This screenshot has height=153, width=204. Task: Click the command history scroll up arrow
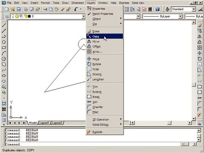199,130
